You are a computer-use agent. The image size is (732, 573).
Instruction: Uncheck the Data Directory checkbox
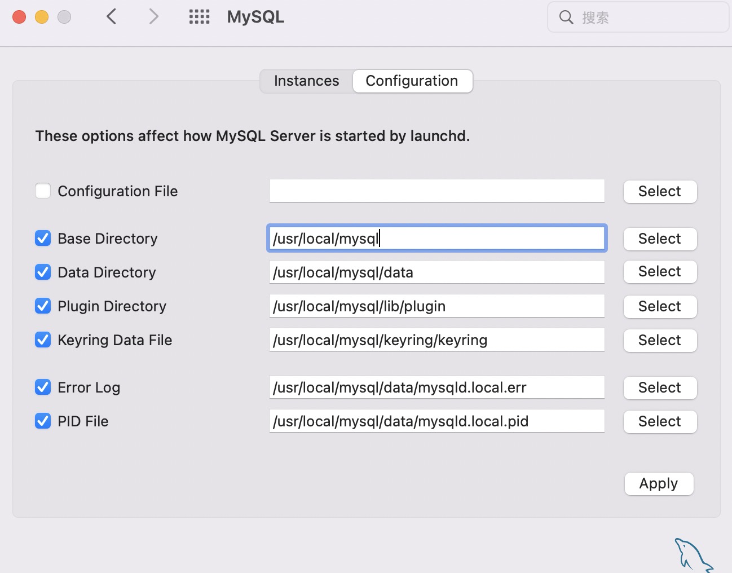click(x=43, y=272)
